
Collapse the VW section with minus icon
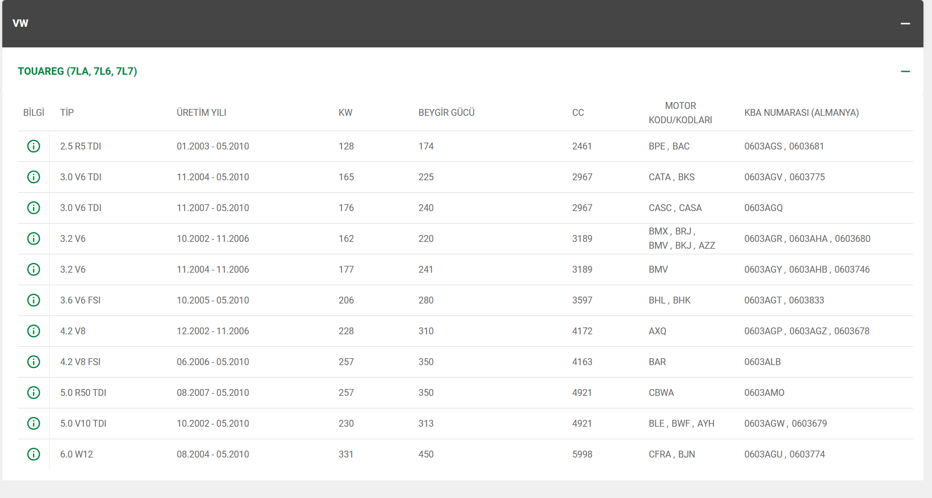coord(905,23)
